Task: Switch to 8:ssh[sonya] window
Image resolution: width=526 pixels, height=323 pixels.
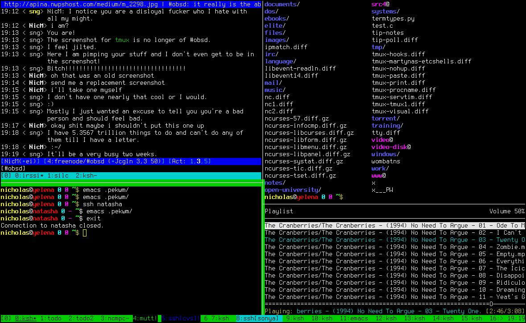Action: click(x=257, y=319)
